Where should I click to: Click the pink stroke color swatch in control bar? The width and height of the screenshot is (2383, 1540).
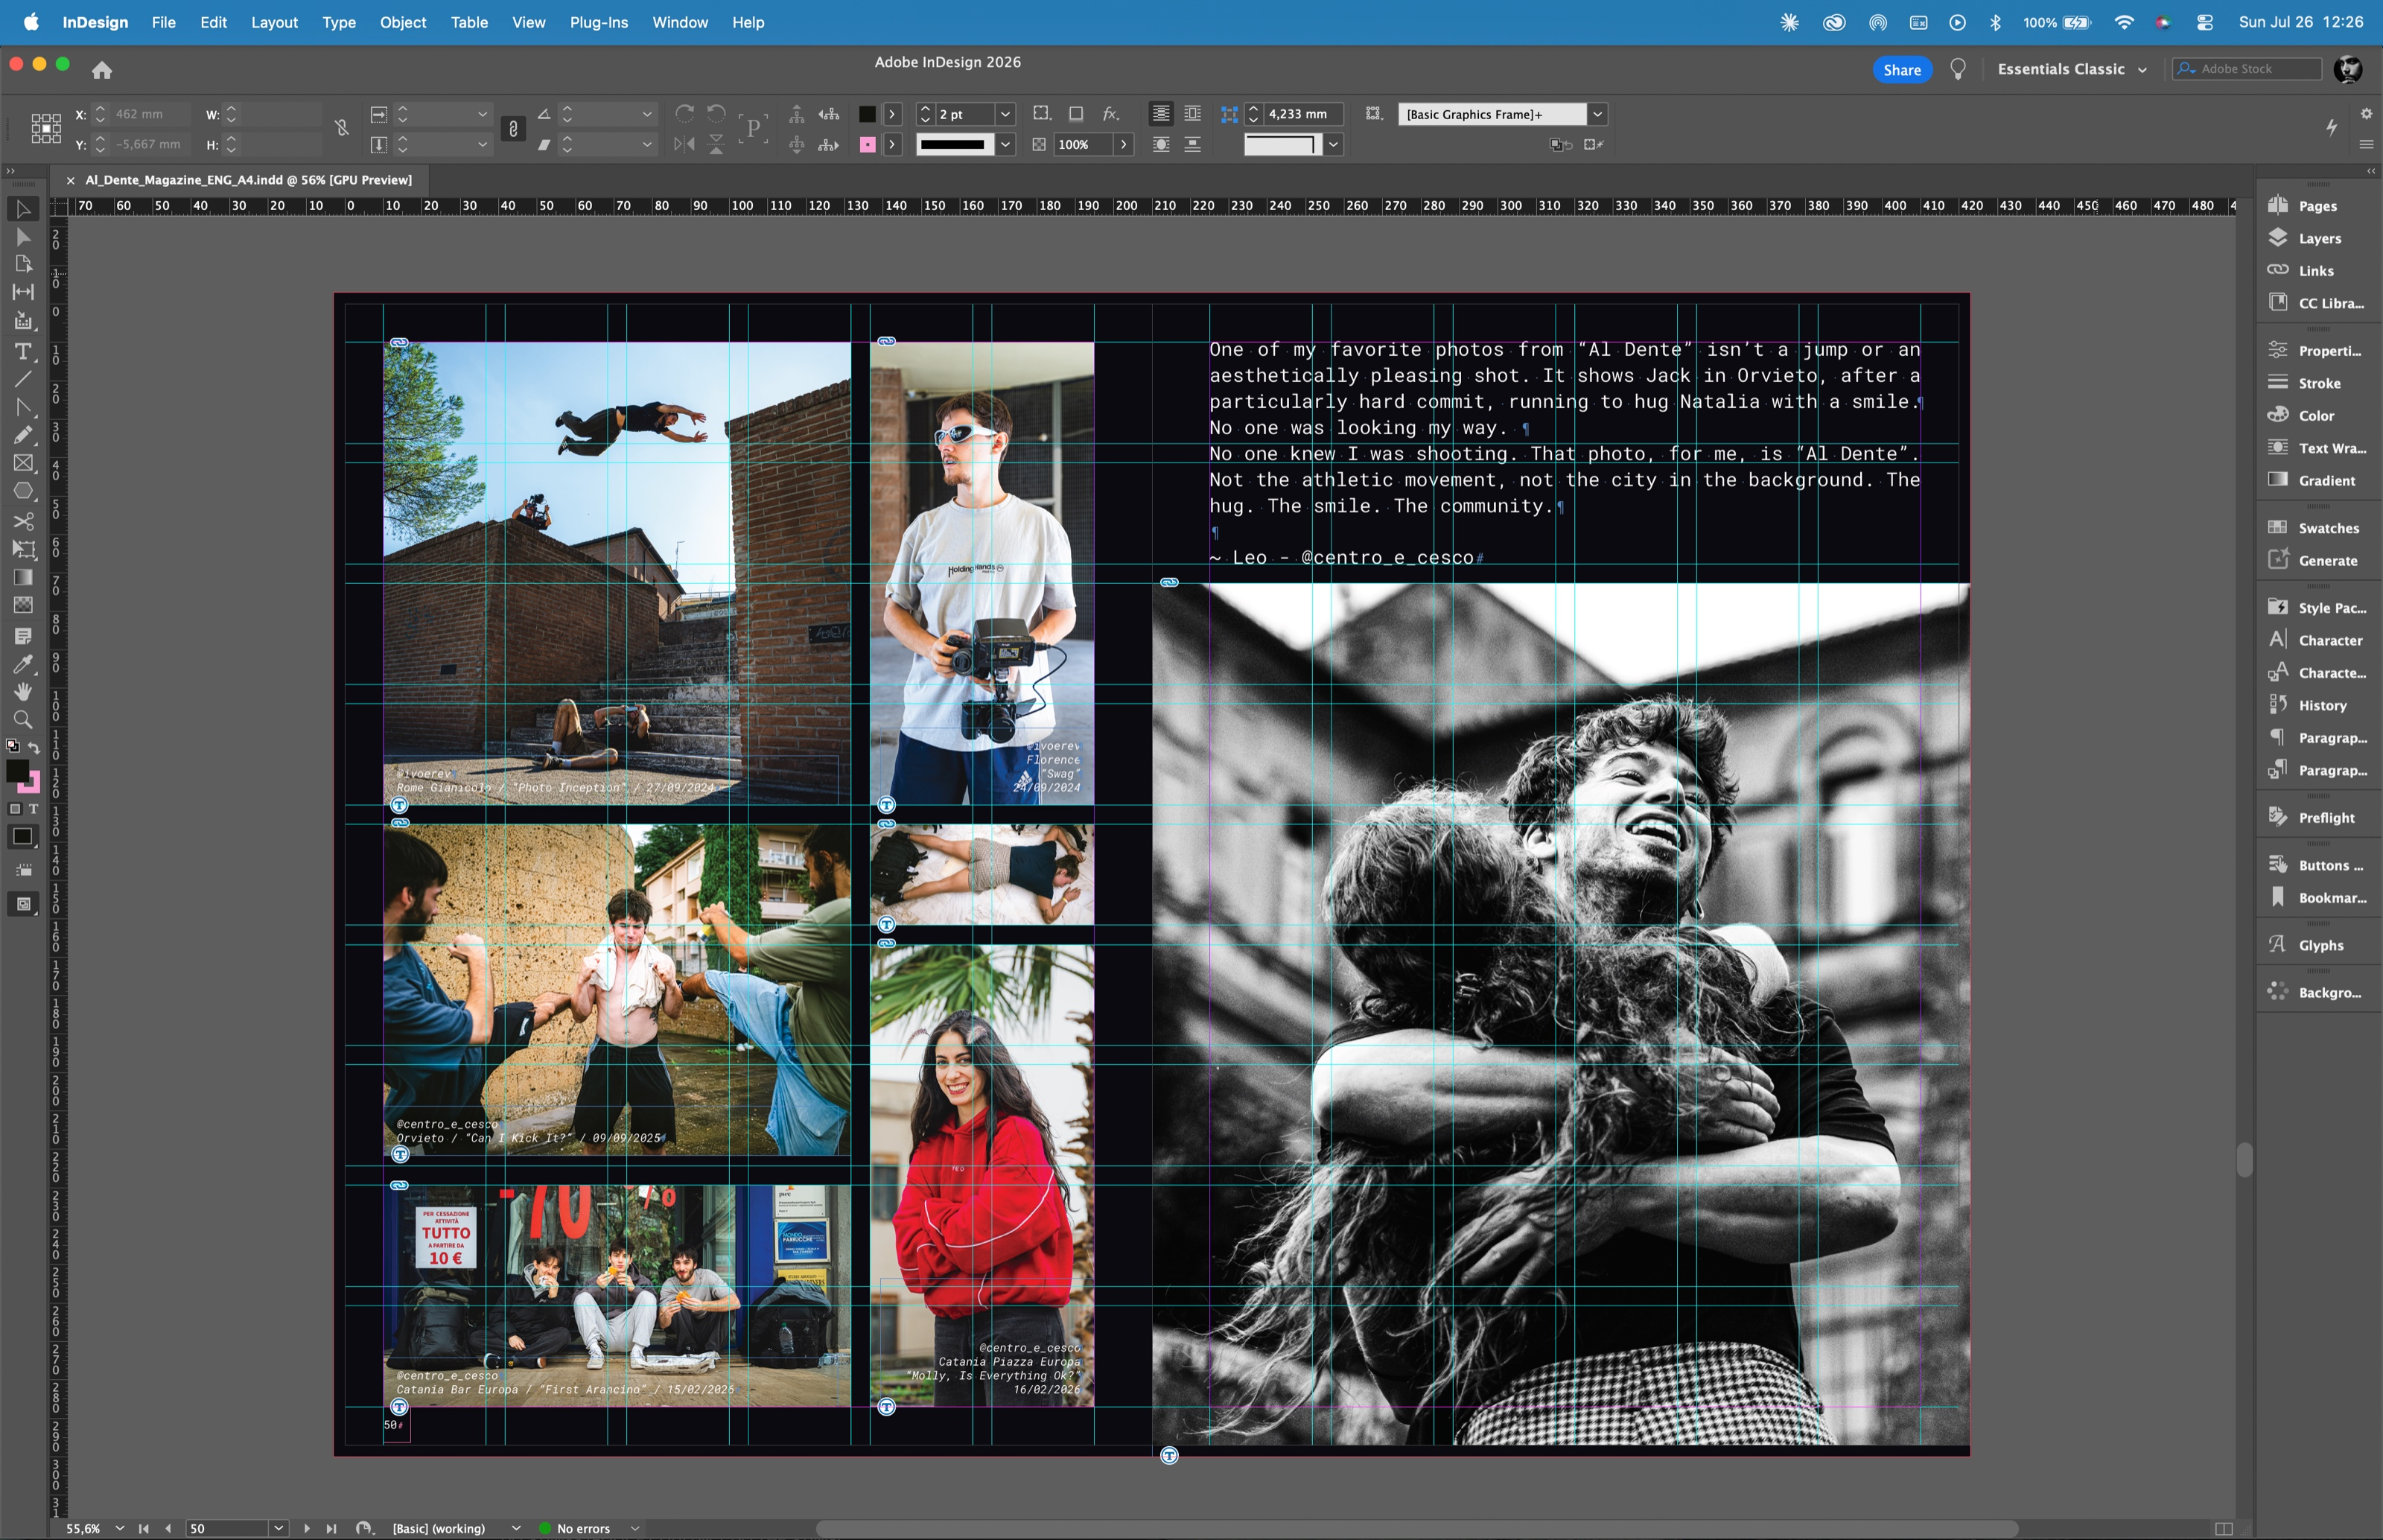[867, 145]
